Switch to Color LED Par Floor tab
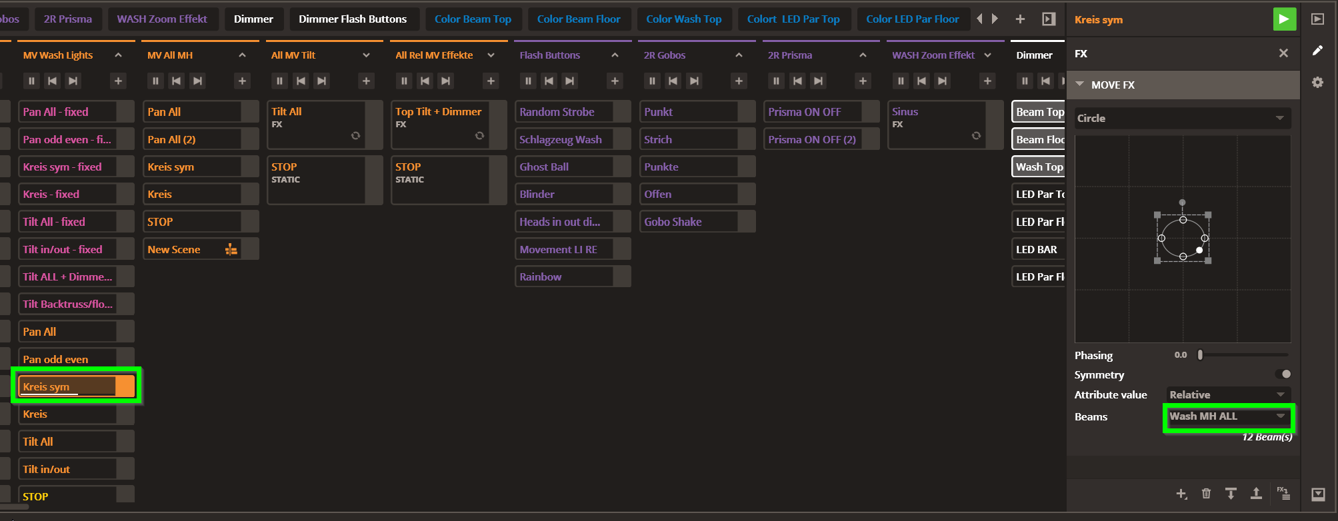This screenshot has width=1338, height=521. (x=913, y=19)
